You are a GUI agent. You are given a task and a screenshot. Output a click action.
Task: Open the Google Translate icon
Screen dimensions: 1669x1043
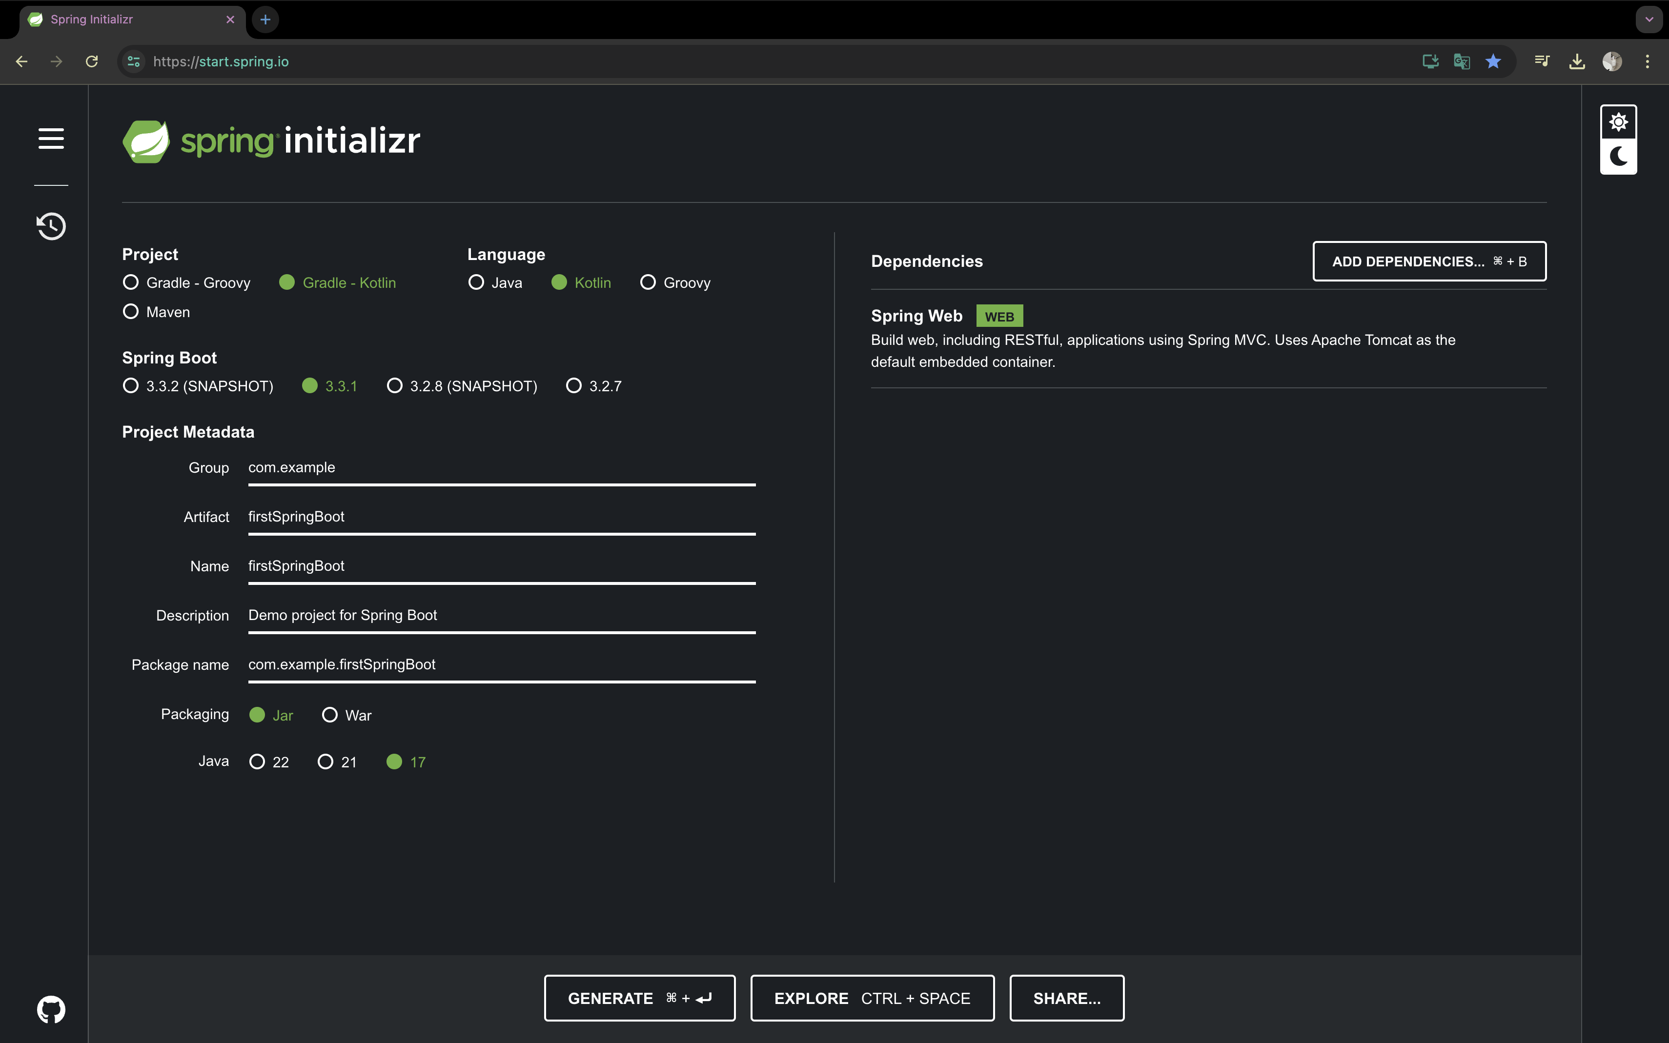1461,61
